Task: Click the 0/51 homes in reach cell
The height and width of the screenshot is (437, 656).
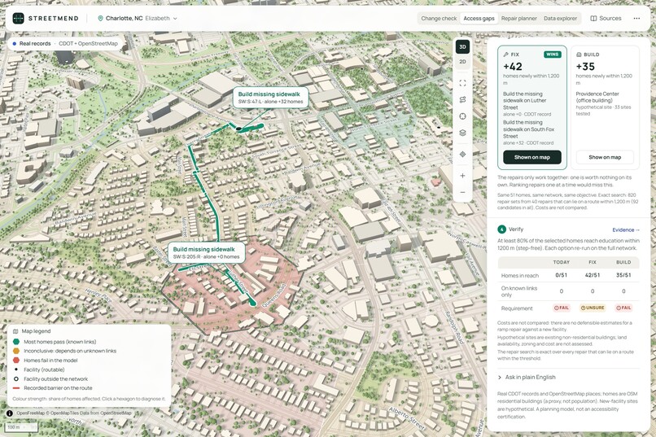Action: click(562, 275)
